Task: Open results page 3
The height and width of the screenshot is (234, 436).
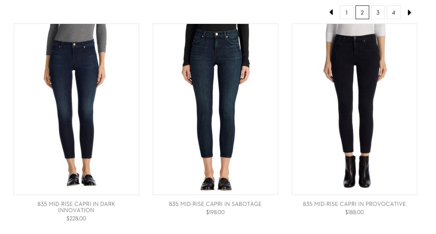Action: pos(378,12)
